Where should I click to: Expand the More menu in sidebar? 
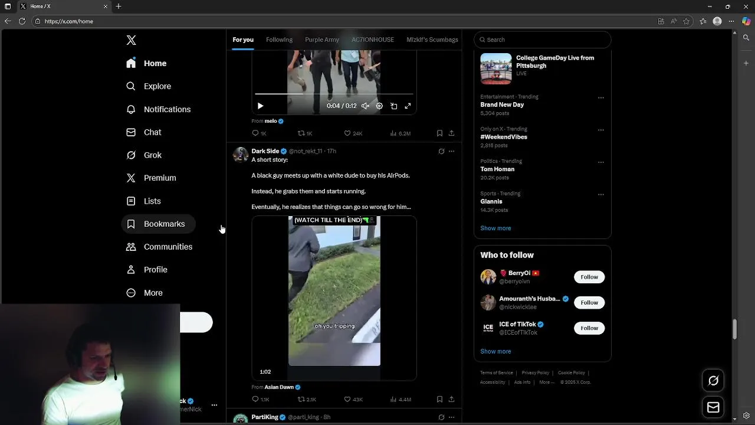click(145, 293)
